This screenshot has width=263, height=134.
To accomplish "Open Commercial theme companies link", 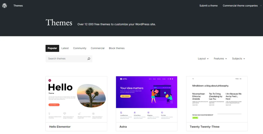I will [x=240, y=6].
